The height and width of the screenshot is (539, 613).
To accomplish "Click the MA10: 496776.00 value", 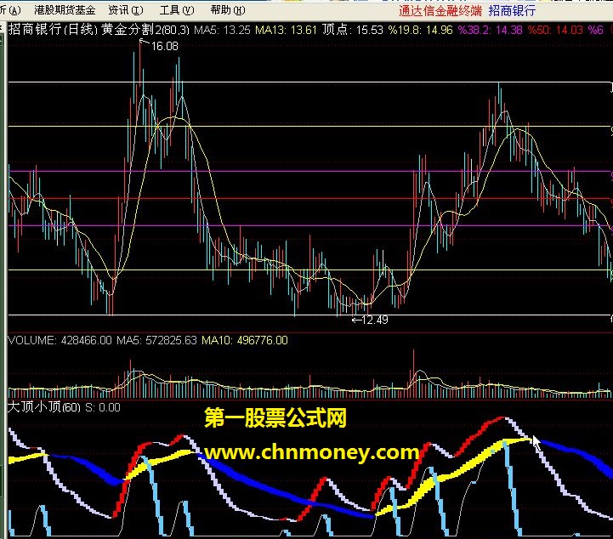I will (245, 340).
